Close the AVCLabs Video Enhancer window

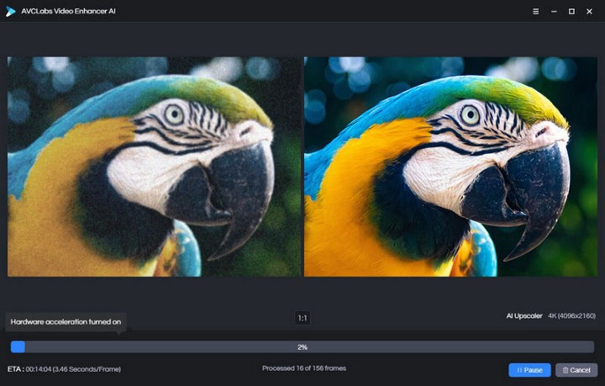(x=589, y=12)
